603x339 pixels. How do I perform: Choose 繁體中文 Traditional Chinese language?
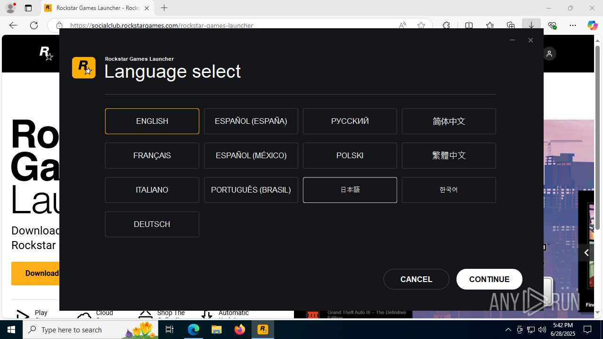tap(449, 155)
